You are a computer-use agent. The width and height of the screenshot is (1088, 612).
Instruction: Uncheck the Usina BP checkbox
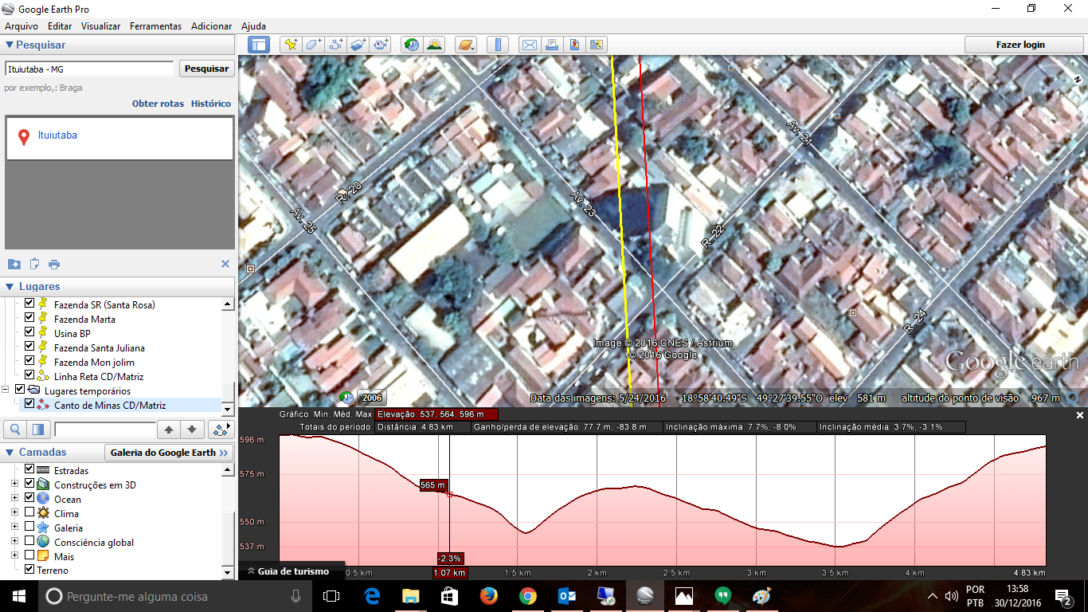29,333
